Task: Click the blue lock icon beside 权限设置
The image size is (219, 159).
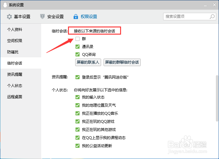Action: click(x=76, y=17)
